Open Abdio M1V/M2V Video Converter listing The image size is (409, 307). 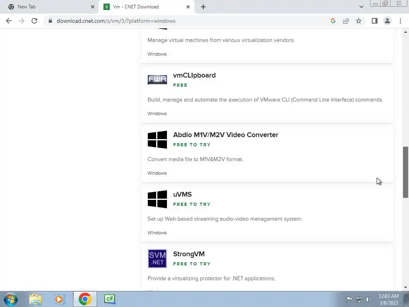(226, 135)
